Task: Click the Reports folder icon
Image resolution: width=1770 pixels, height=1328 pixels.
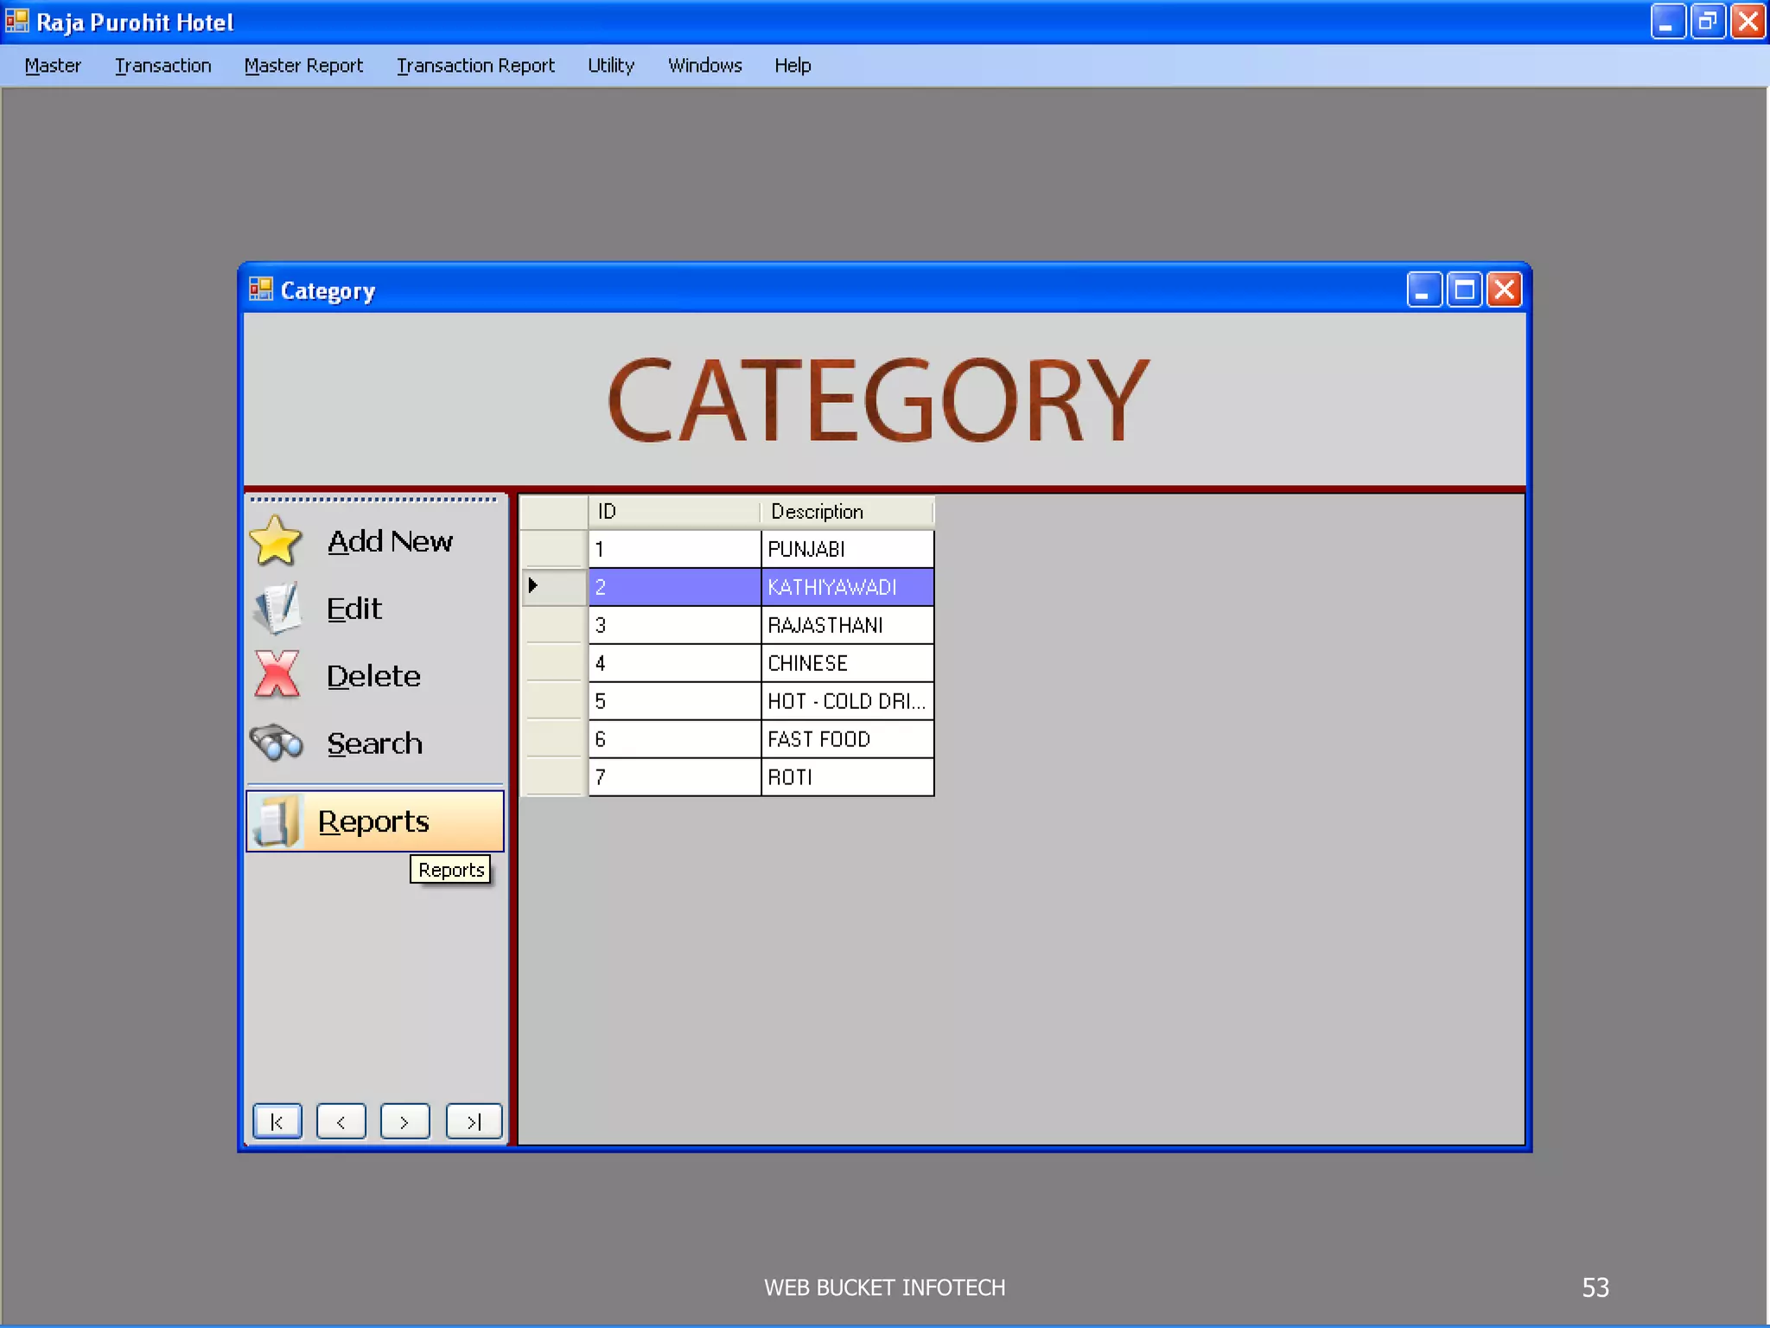Action: [277, 820]
